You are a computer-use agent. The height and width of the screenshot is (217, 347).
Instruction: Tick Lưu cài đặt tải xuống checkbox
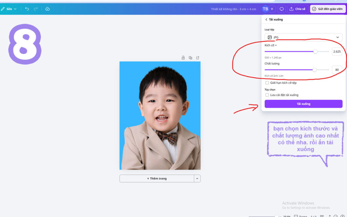pyautogui.click(x=267, y=95)
